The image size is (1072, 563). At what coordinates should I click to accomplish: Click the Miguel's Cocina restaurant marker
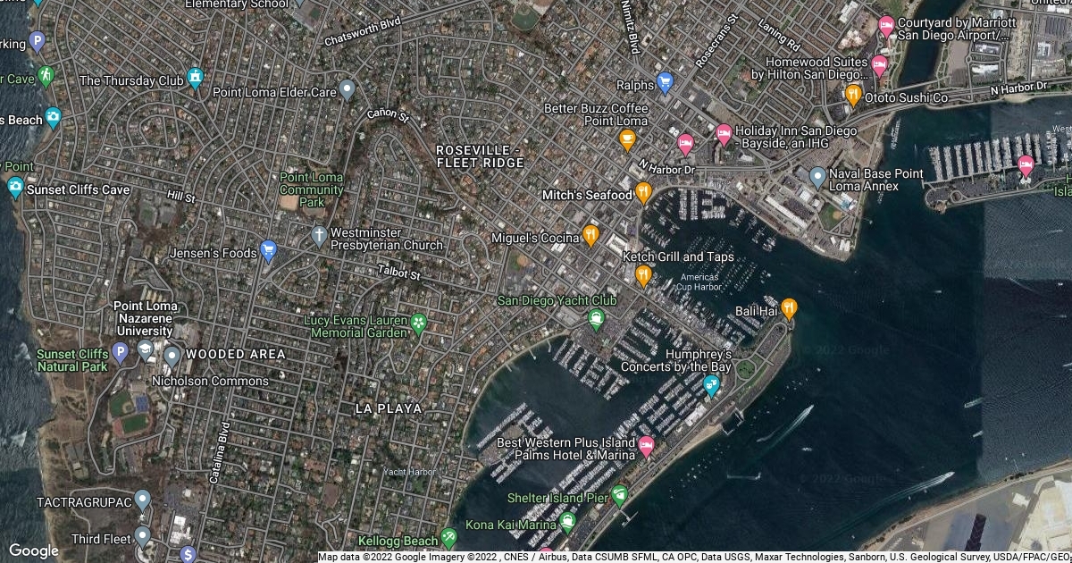click(x=590, y=236)
